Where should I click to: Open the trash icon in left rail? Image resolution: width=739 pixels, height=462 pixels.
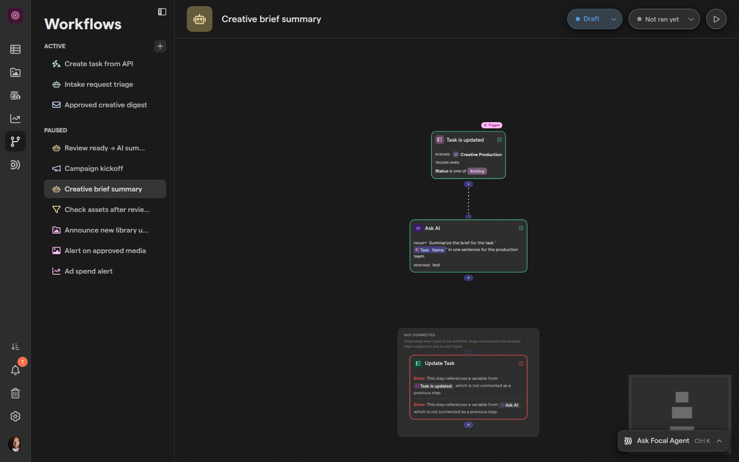[15, 393]
